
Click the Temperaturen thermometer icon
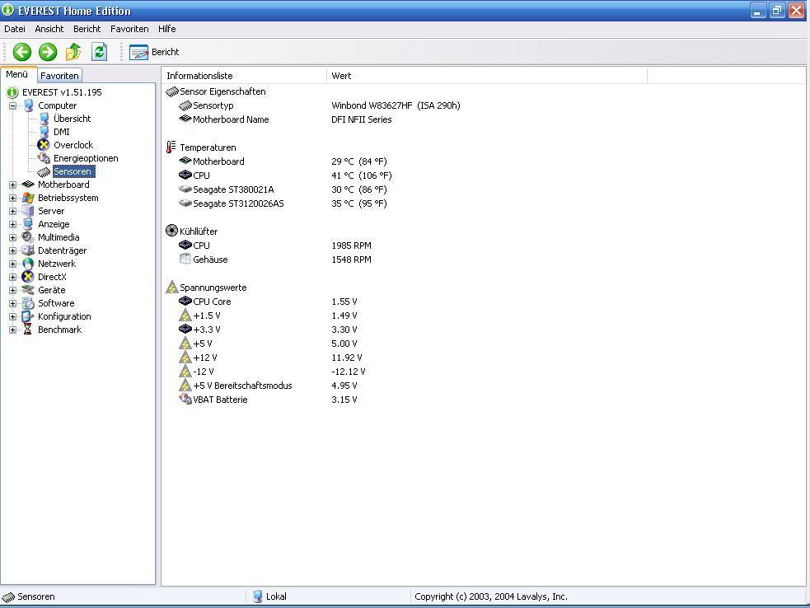[171, 147]
